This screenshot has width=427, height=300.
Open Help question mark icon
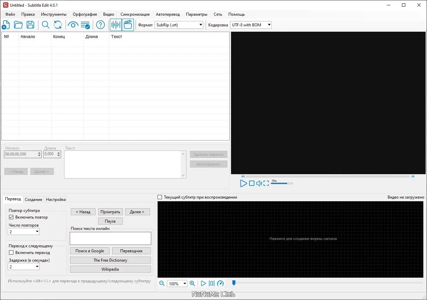(100, 25)
